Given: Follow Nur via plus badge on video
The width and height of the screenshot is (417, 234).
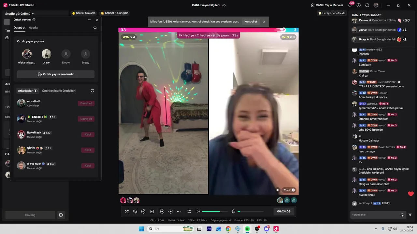Looking at the screenshot, I should [293, 190].
